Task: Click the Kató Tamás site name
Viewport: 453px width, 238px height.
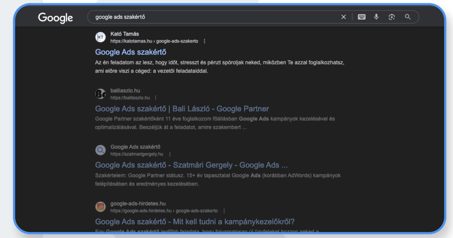Action: tap(125, 34)
